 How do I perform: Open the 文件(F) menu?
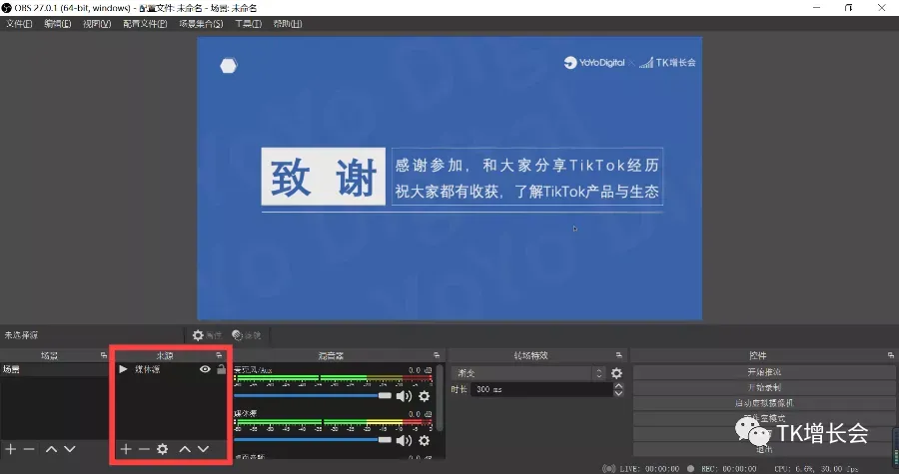[x=19, y=24]
